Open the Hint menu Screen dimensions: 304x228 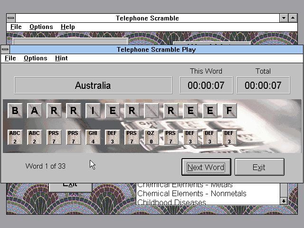(61, 58)
